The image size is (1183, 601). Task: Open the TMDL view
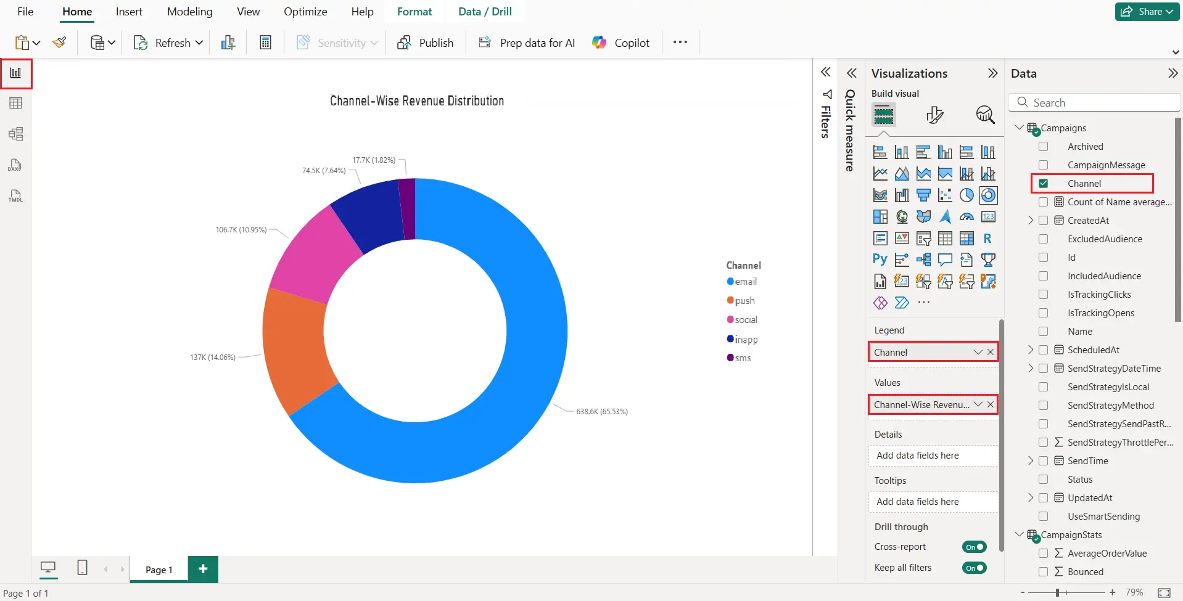(x=15, y=195)
